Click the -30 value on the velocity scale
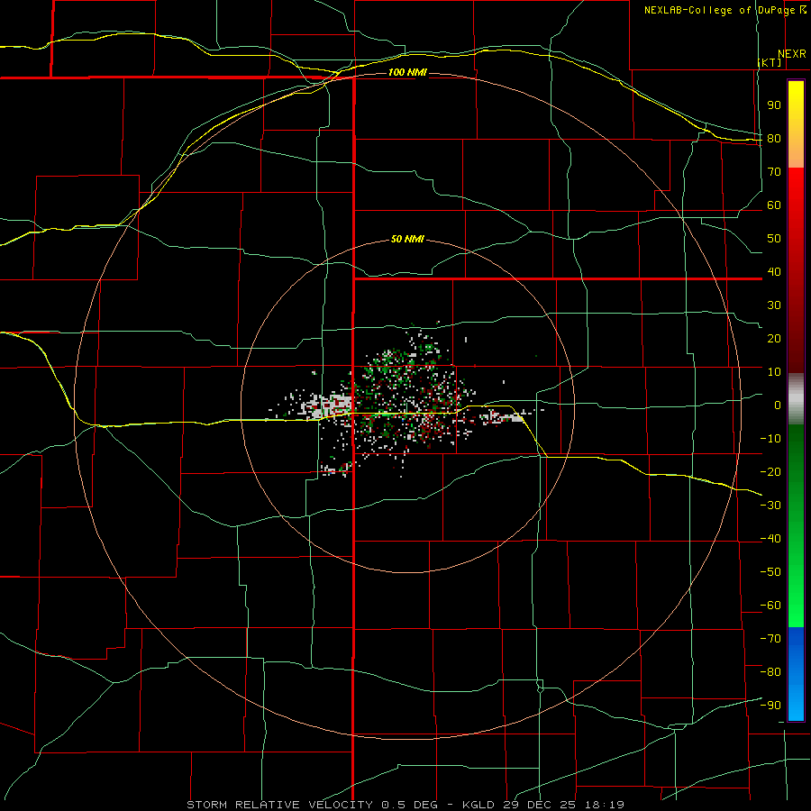Screen dimensions: 811x811 (770, 506)
